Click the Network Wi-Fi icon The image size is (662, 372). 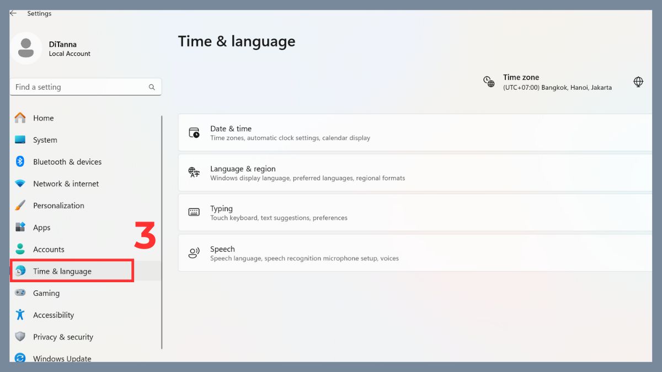20,184
